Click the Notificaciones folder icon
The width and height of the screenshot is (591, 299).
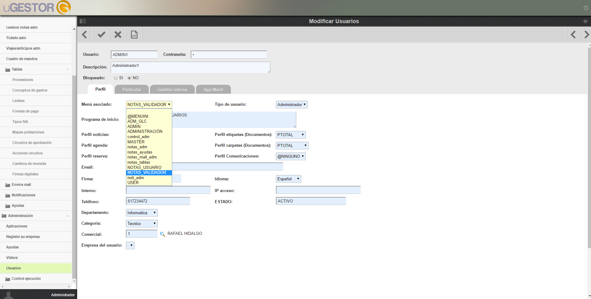(x=8, y=195)
